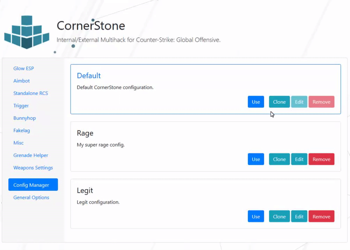Edit the Rage configuration
This screenshot has height=250, width=350.
tap(299, 159)
